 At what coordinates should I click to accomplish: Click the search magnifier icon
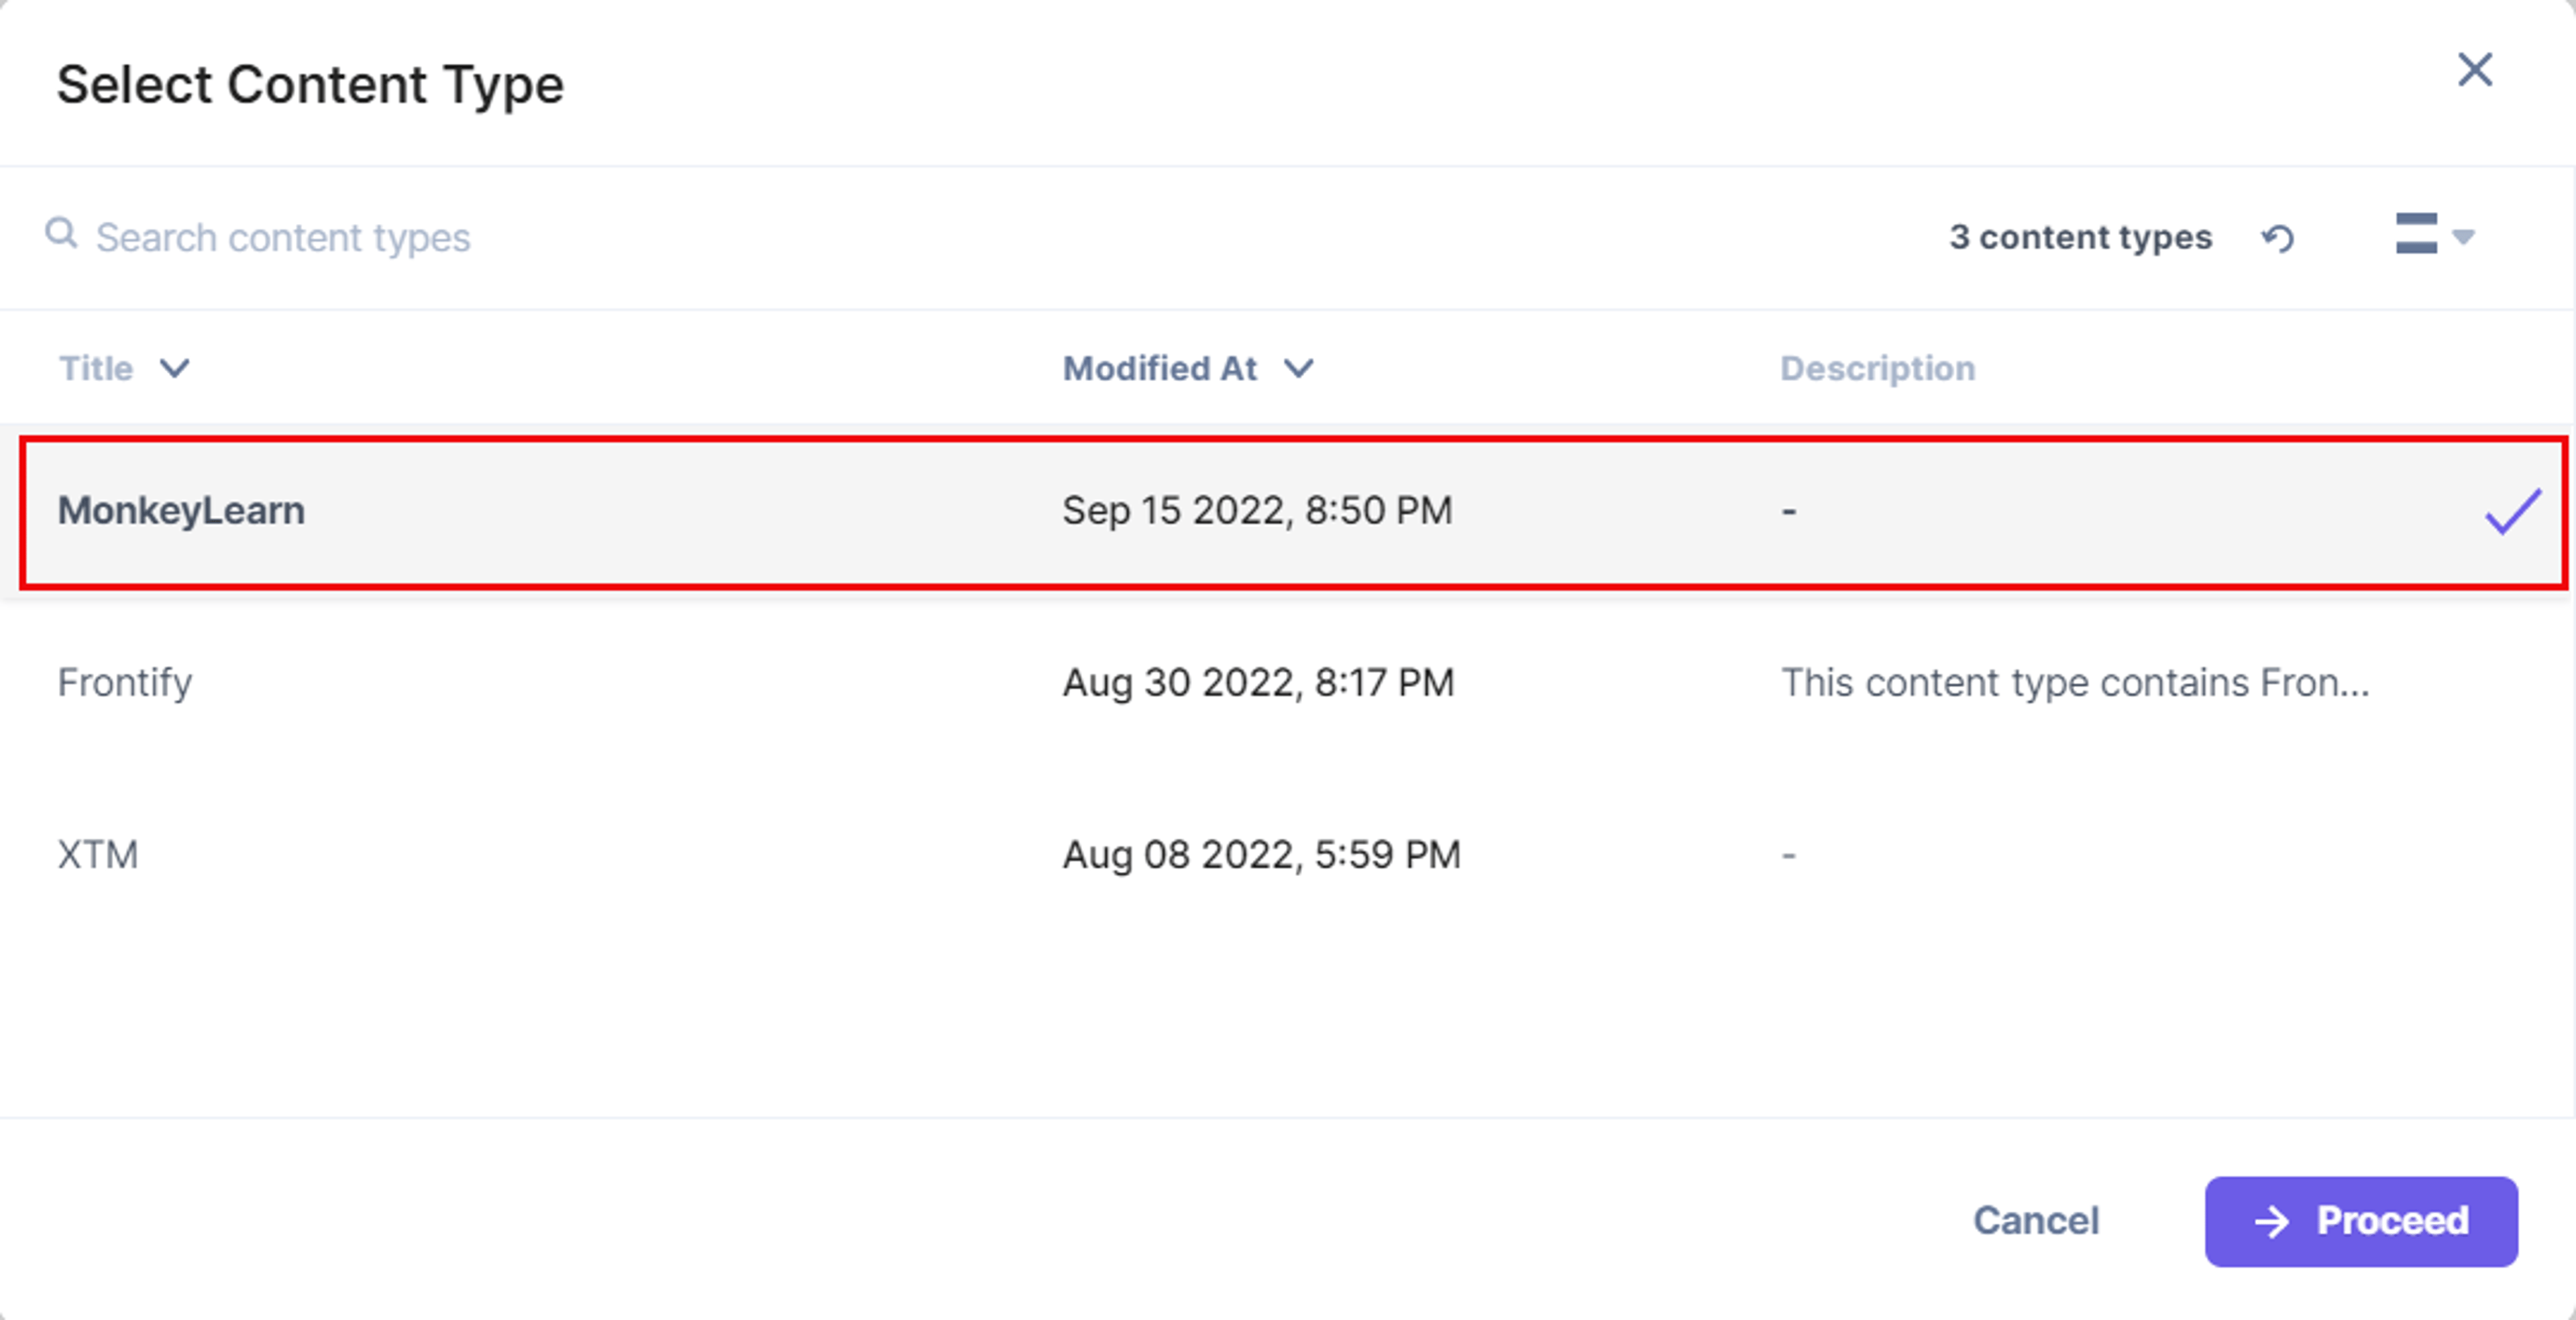point(62,234)
